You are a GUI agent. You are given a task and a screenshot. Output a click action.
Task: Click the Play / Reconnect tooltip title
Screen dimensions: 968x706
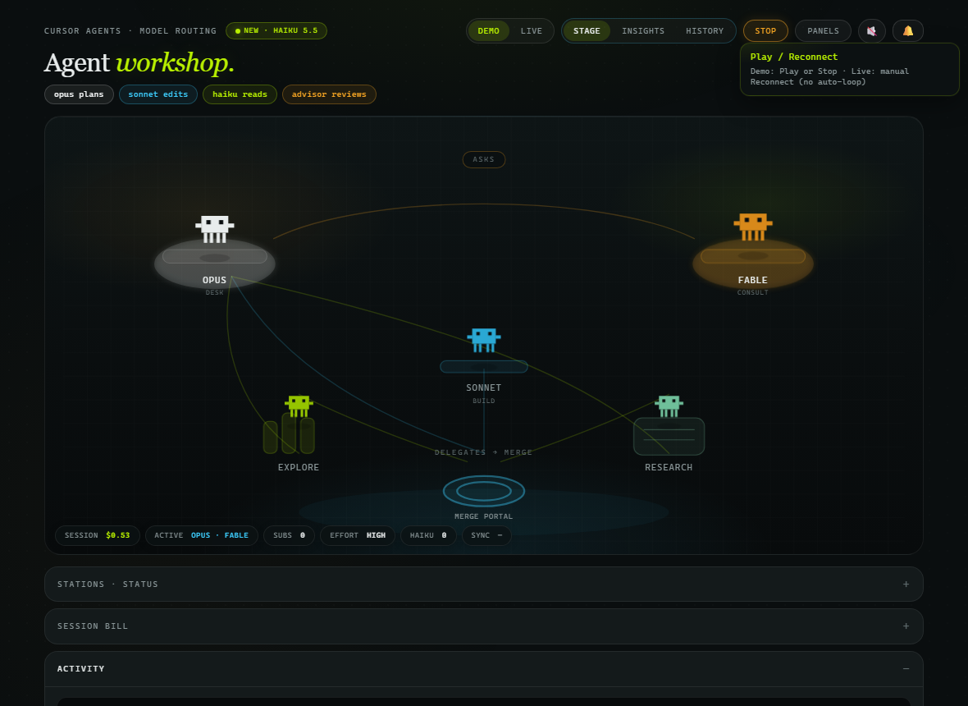[x=794, y=57]
